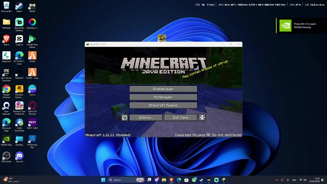Launch ASUS DriverHub shortcut
Image resolution: width=327 pixels, height=184 pixels.
(19, 125)
